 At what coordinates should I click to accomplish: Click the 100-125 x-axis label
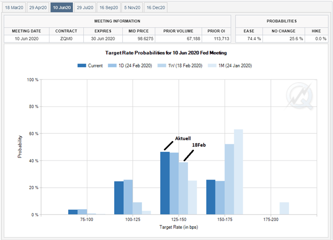[133, 220]
